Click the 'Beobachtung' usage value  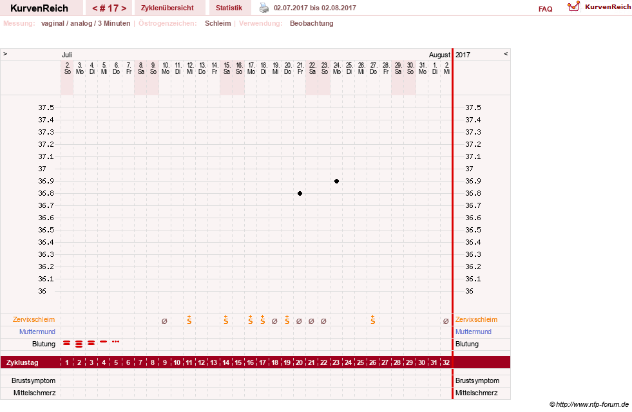[312, 23]
